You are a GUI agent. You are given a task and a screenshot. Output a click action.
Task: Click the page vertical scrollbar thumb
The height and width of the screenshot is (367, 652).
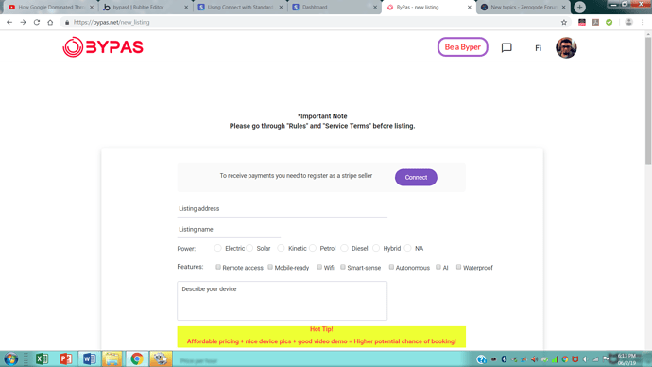[x=648, y=100]
